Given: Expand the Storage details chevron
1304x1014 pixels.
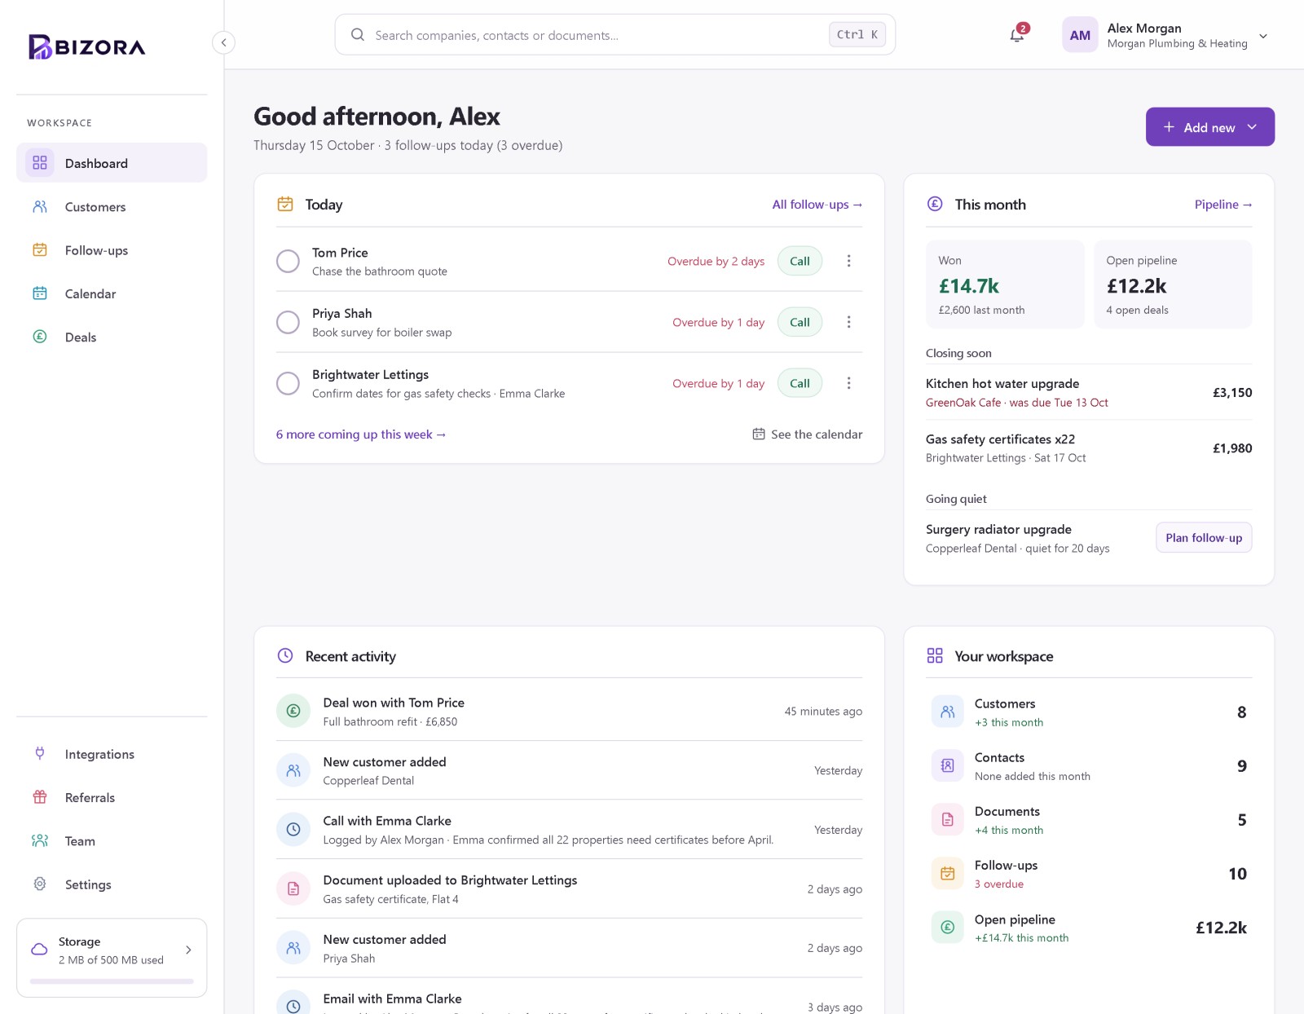Looking at the screenshot, I should pyautogui.click(x=188, y=950).
